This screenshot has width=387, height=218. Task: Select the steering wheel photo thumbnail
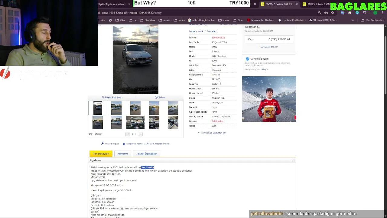pyautogui.click(x=154, y=122)
